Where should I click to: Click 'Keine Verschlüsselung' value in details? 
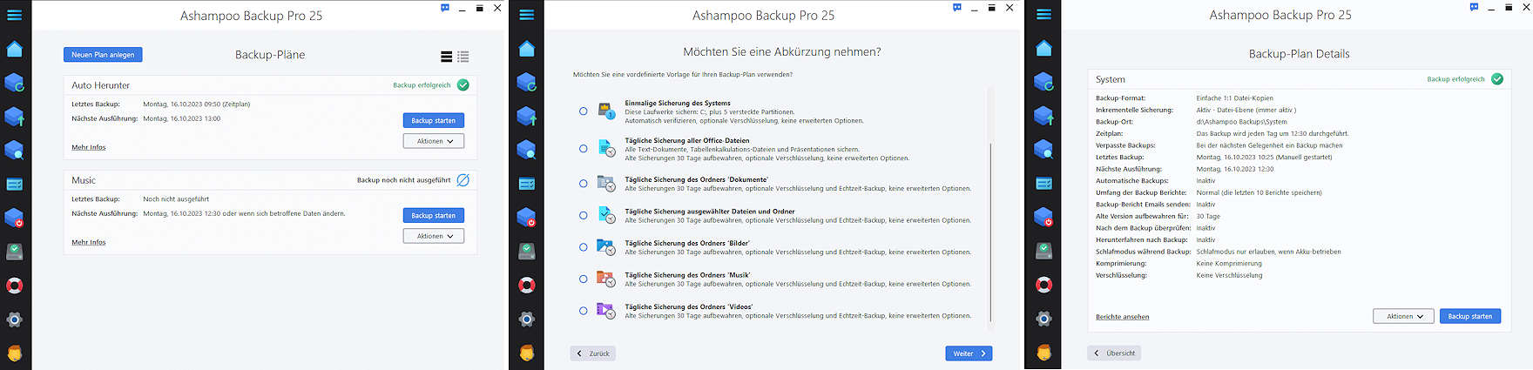click(x=1229, y=275)
